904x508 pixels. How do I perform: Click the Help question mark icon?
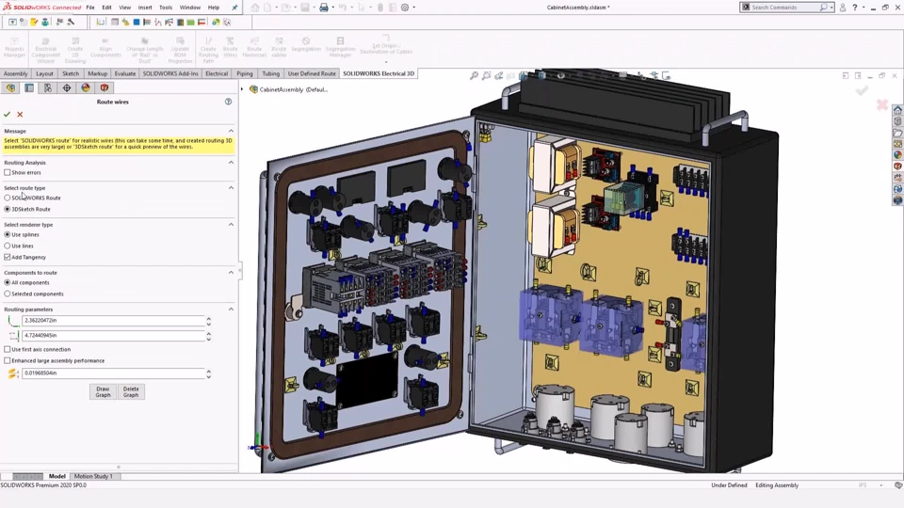(x=855, y=8)
